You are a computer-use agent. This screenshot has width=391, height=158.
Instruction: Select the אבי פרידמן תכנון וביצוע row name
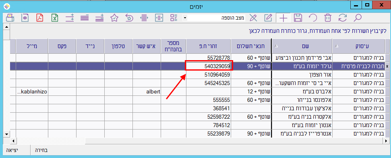point(302,58)
